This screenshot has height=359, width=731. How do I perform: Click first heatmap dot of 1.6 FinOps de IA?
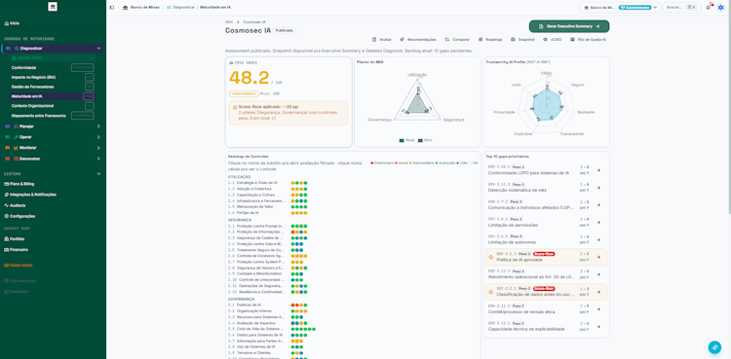[x=292, y=213]
